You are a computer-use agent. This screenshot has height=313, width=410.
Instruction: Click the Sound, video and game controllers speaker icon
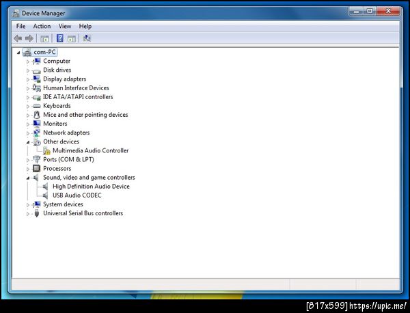36,178
